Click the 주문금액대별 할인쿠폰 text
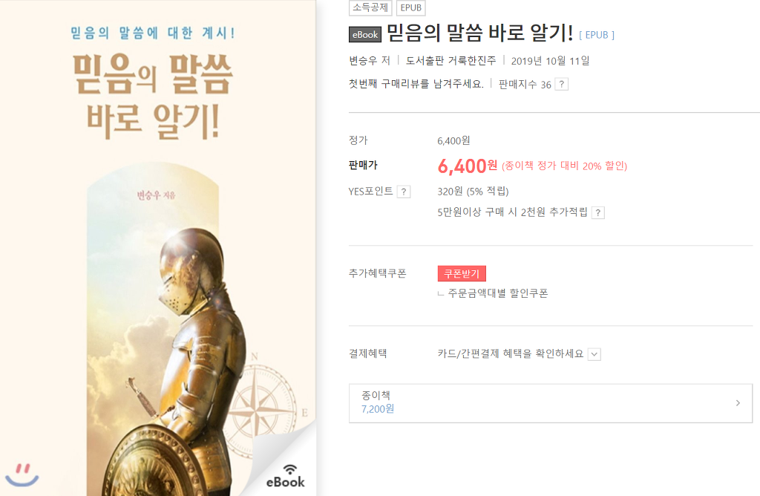Image resolution: width=760 pixels, height=496 pixels. pyautogui.click(x=498, y=293)
